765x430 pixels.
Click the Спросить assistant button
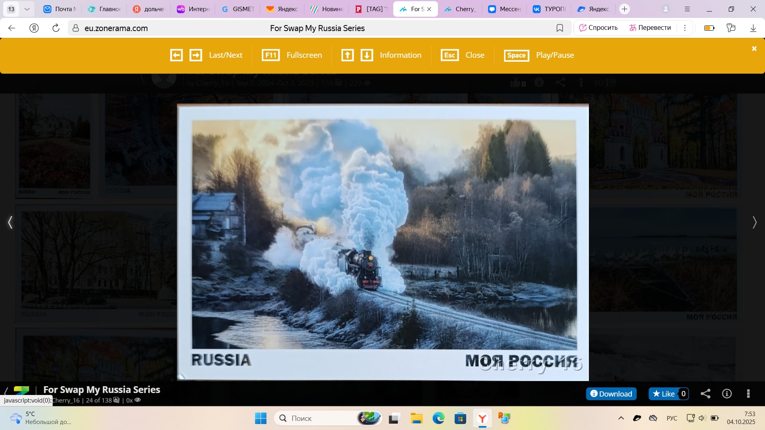tap(598, 28)
